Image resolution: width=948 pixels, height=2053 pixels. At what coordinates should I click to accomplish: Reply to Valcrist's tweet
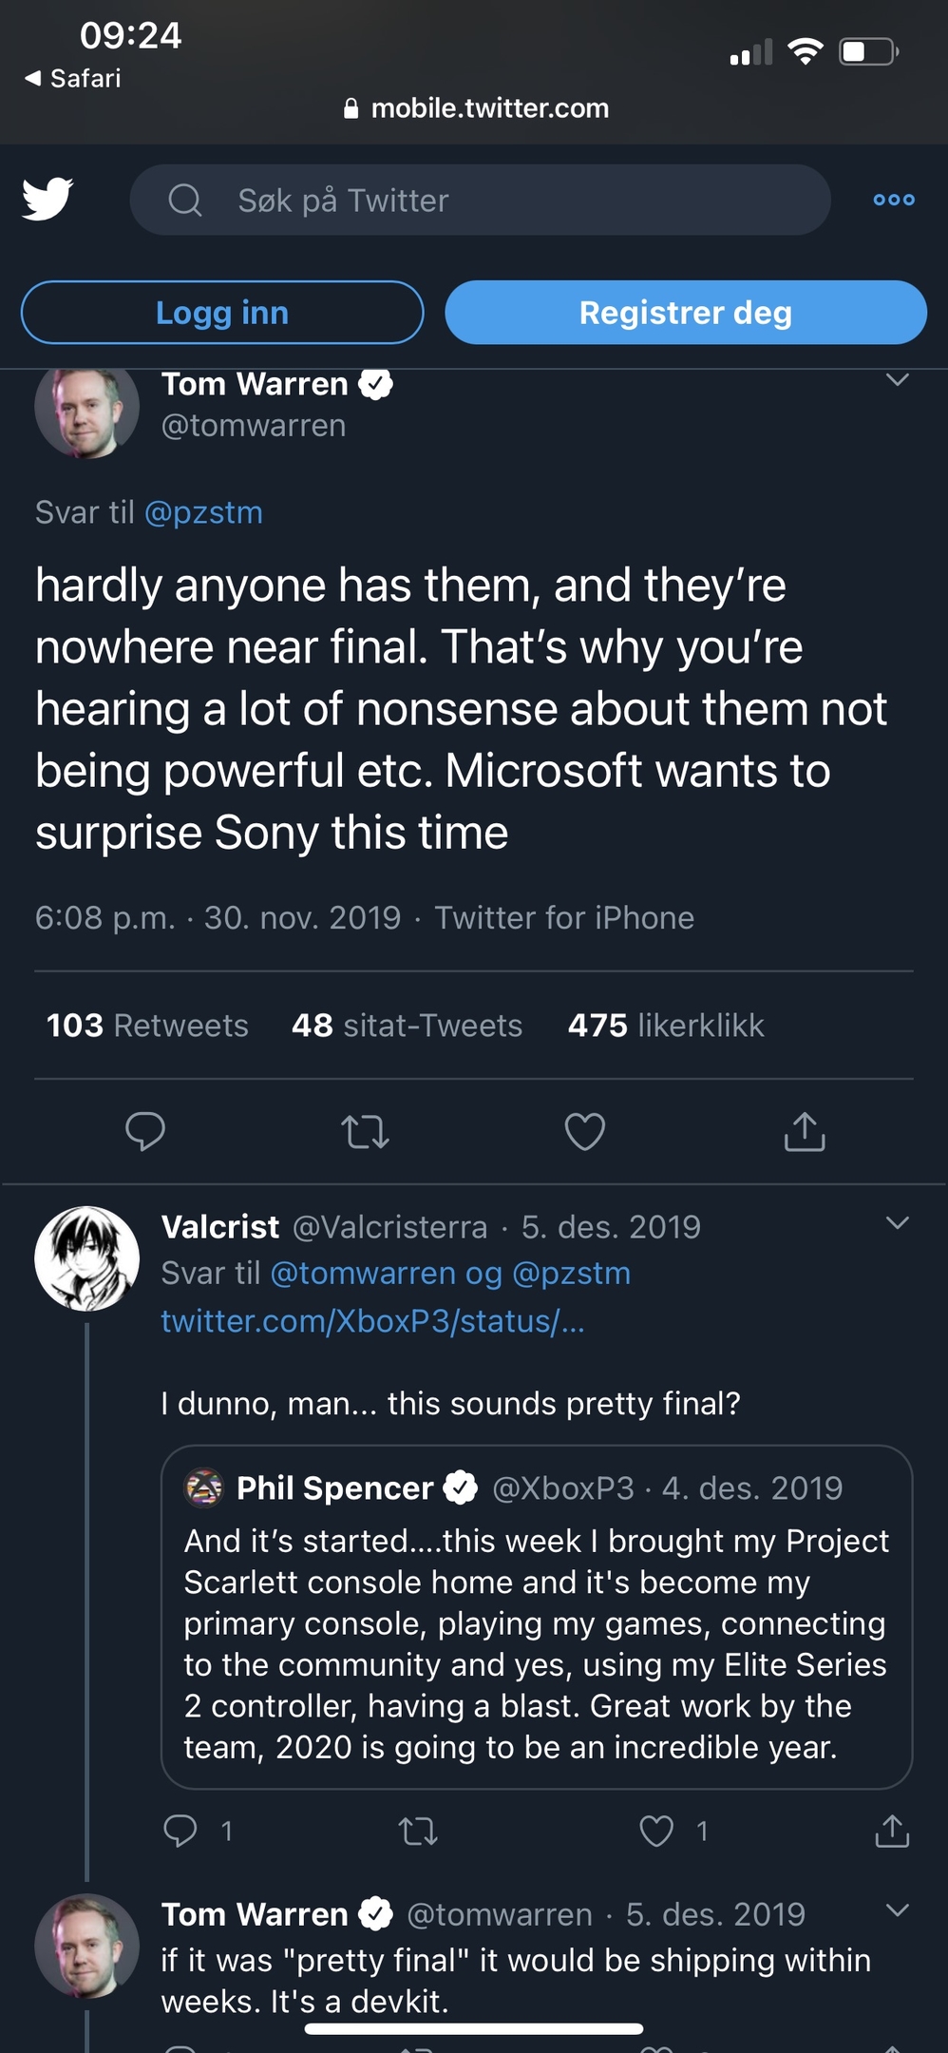tap(180, 1831)
